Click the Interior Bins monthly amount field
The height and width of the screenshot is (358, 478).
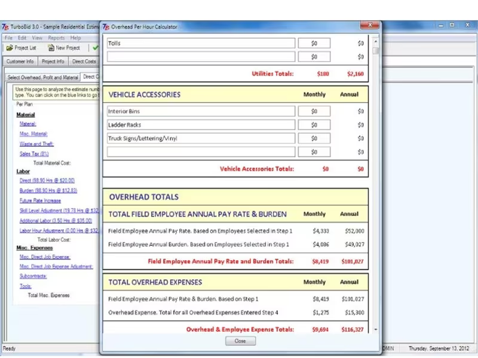314,111
